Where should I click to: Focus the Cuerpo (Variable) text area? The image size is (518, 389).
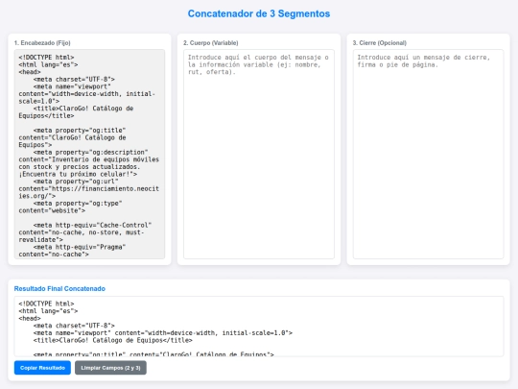[x=259, y=154]
